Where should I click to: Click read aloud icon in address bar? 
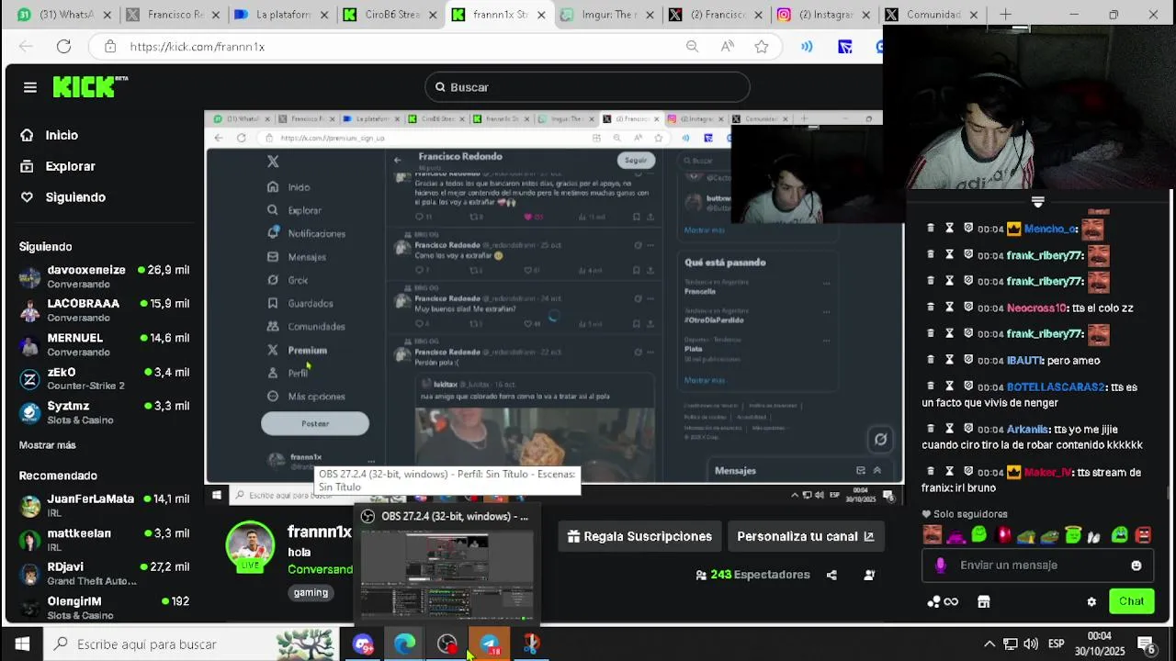(x=728, y=47)
